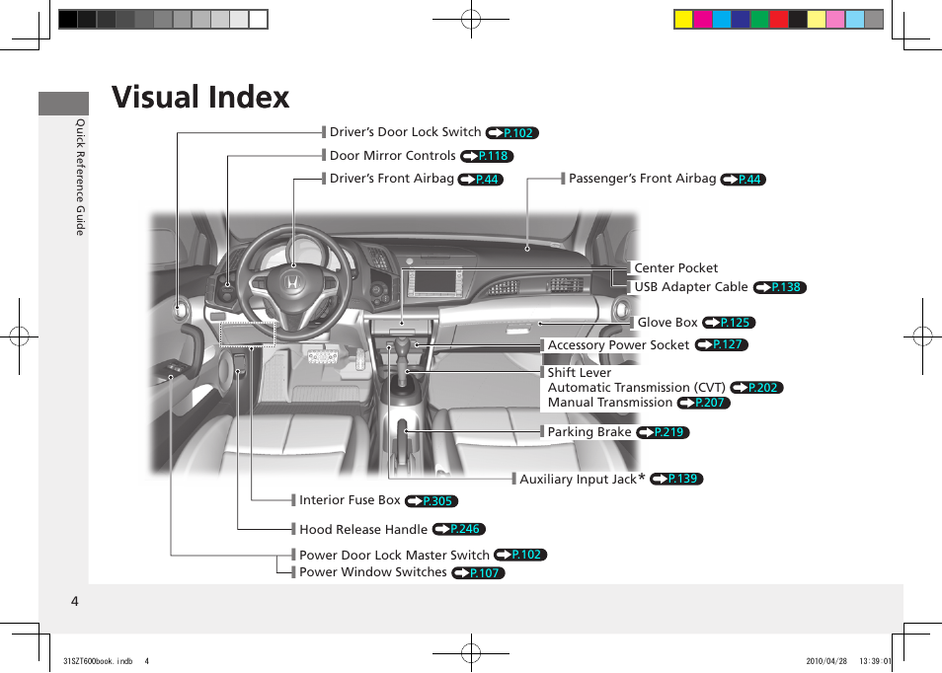Viewport: 942px width, 673px height.
Task: Go to P.219 Parking Brake page
Action: (663, 432)
